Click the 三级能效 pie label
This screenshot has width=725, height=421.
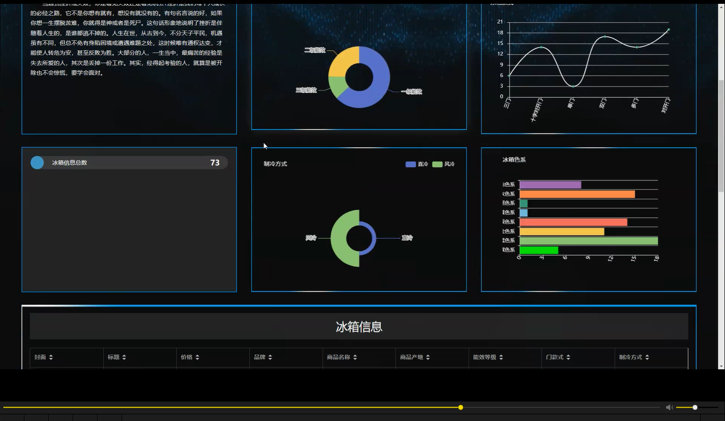click(306, 90)
